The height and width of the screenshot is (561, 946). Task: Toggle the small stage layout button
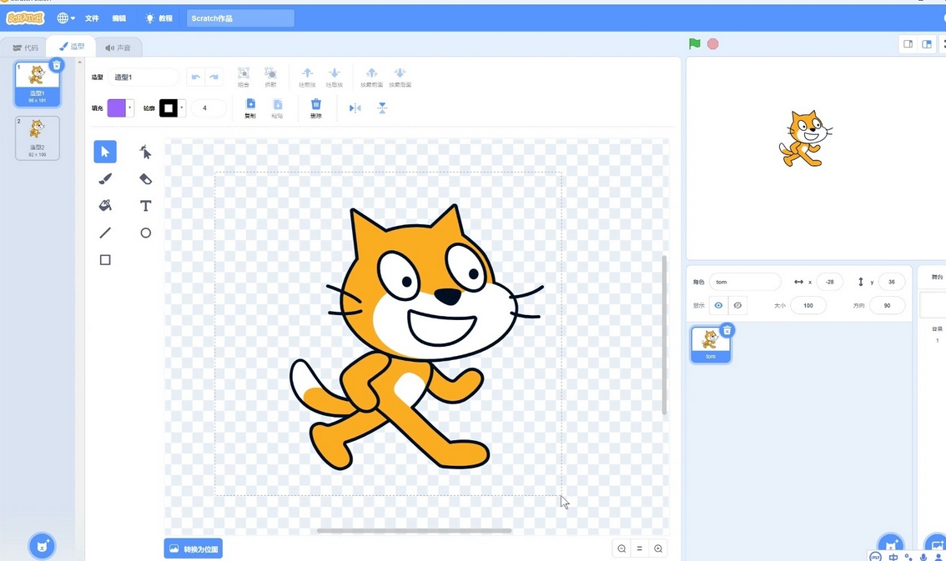(x=908, y=44)
